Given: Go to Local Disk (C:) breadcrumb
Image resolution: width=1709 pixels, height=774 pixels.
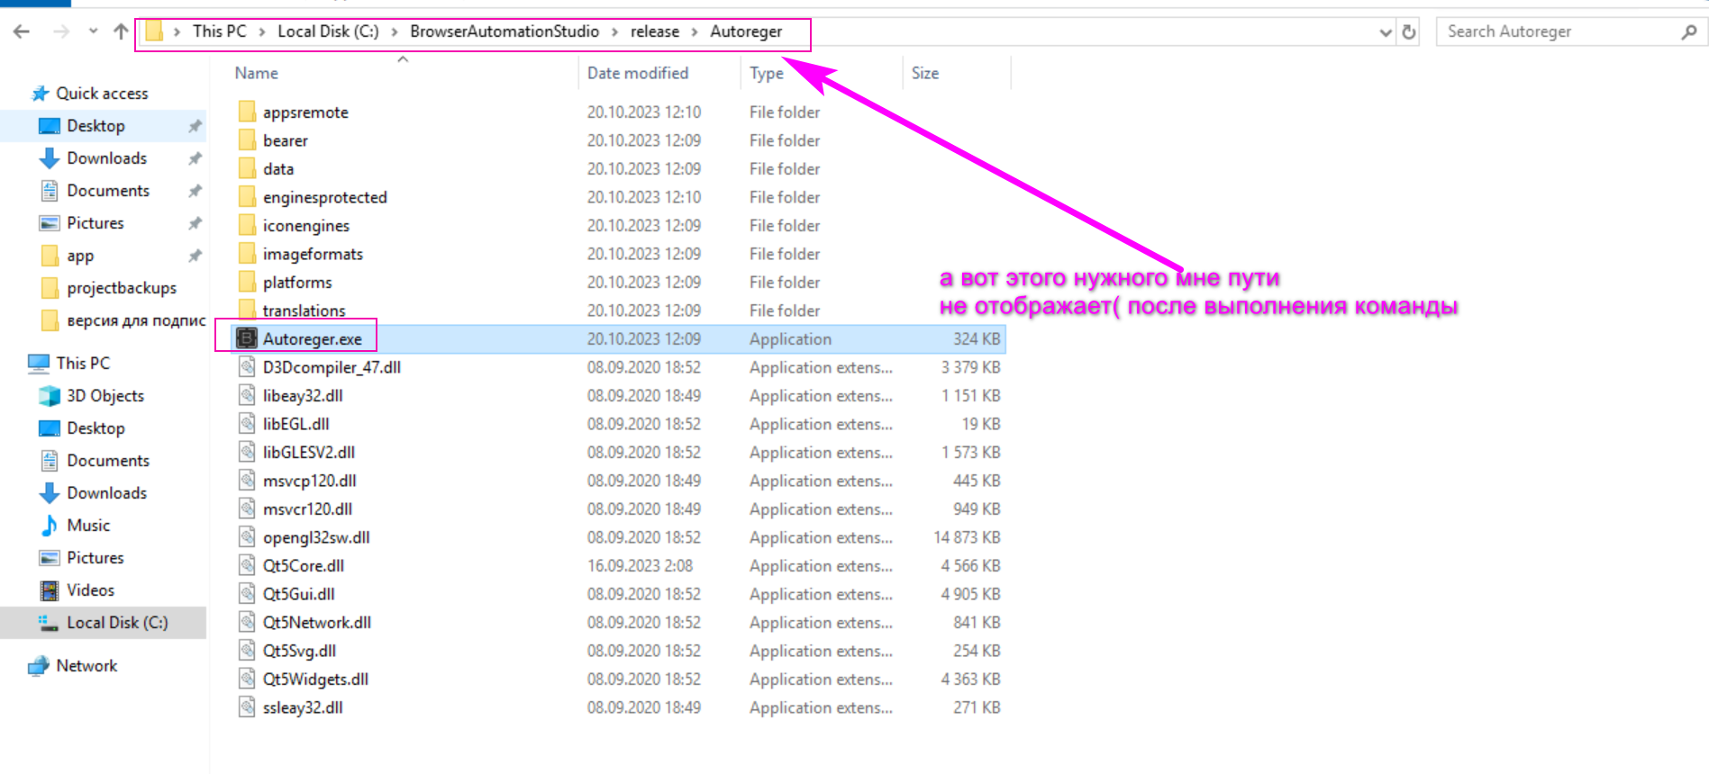Looking at the screenshot, I should pyautogui.click(x=328, y=31).
